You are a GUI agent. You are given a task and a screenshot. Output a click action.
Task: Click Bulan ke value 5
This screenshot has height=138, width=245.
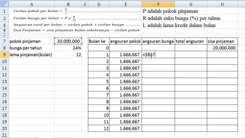[x=99, y=82]
